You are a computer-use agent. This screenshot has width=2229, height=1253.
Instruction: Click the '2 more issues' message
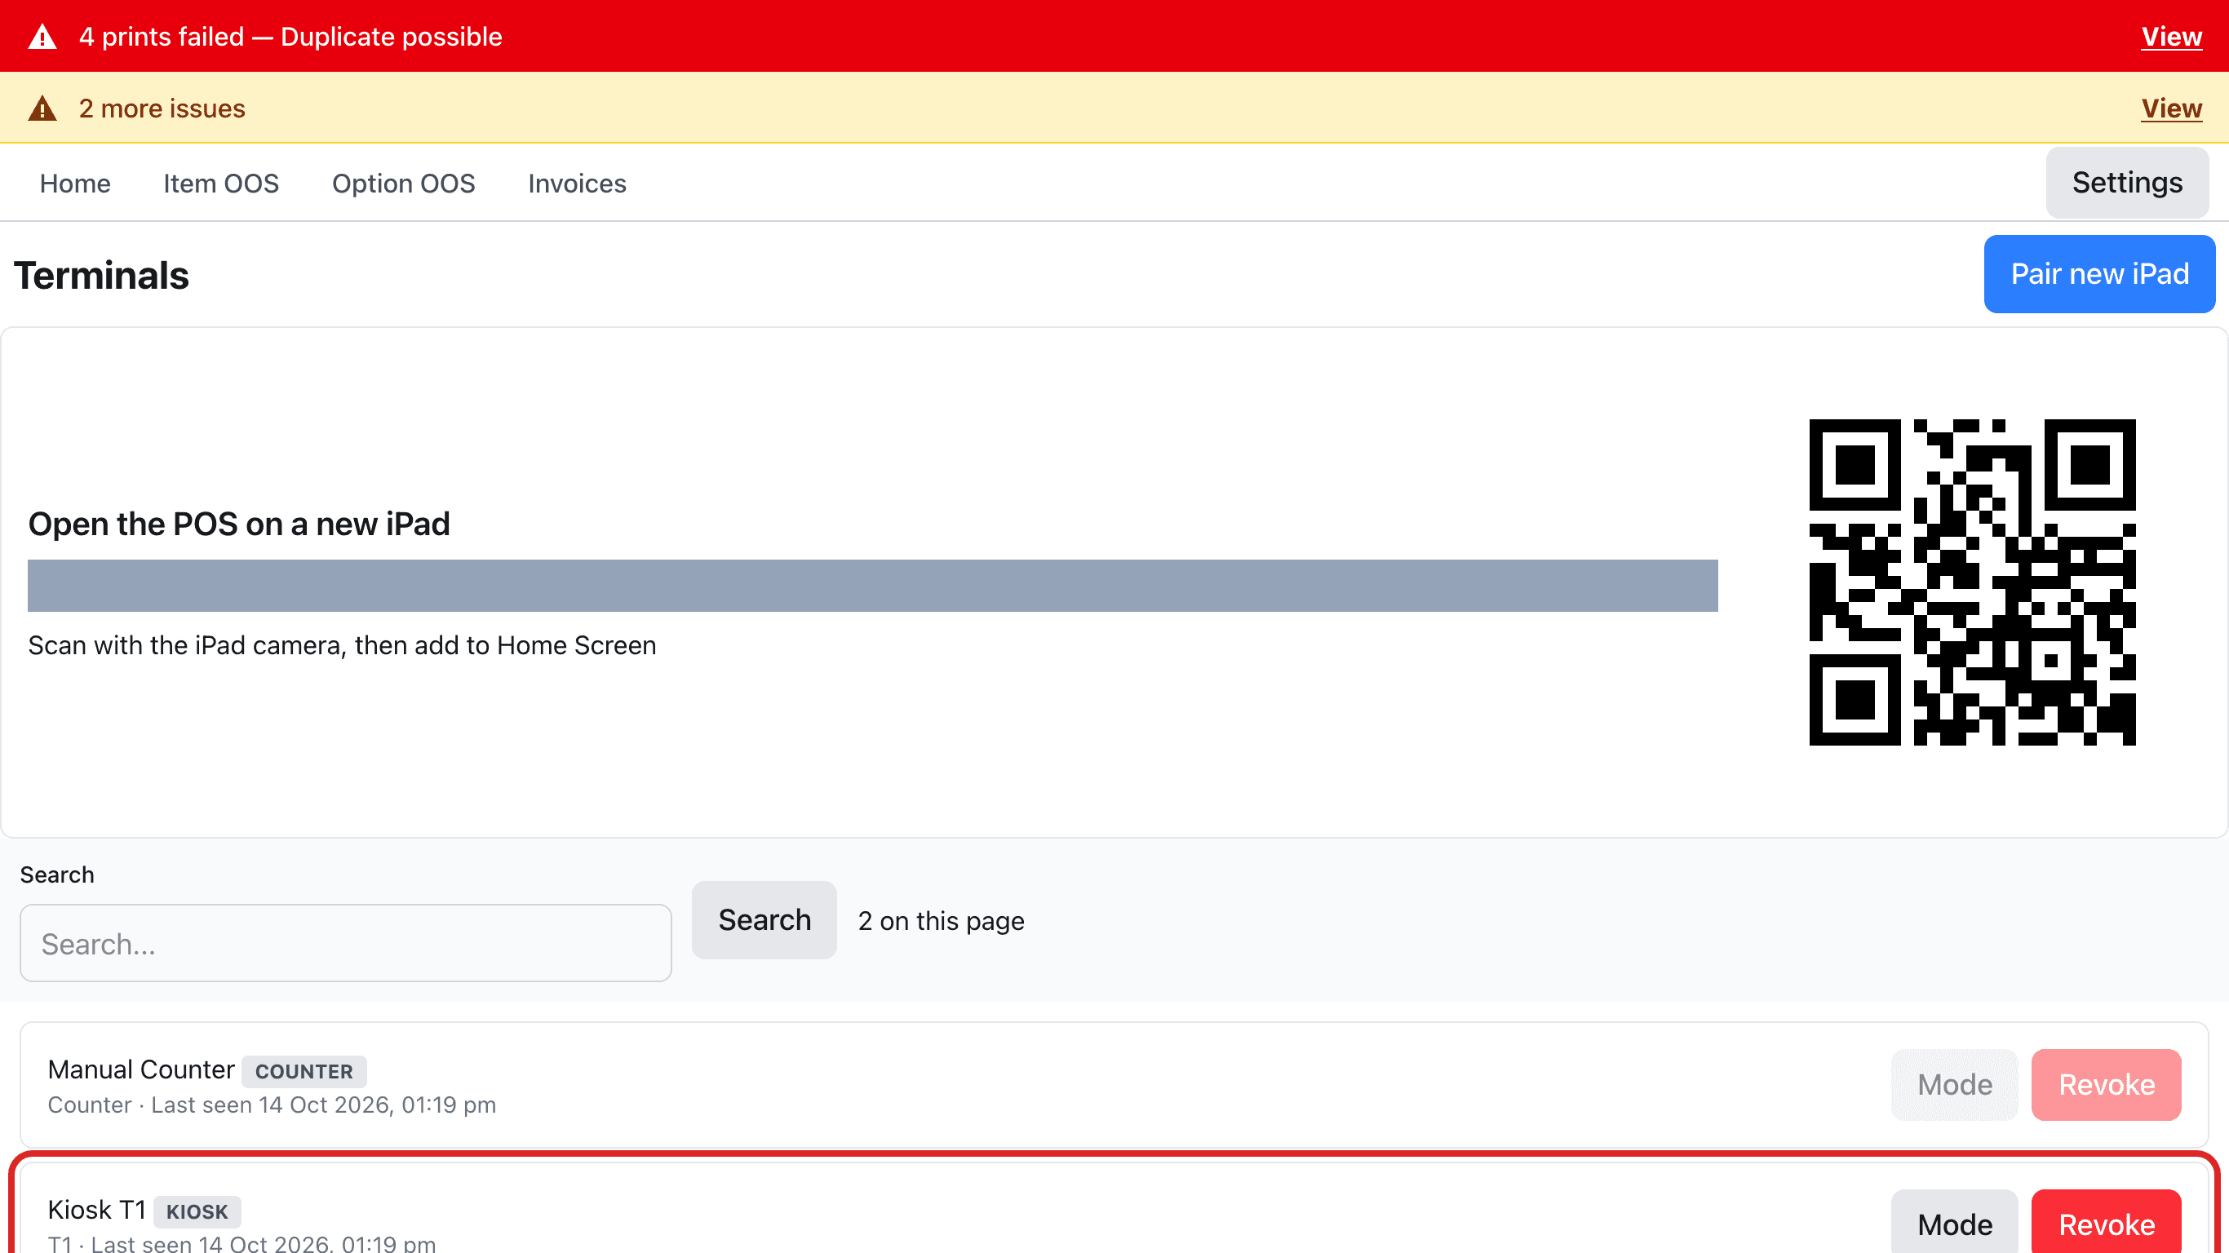tap(162, 108)
